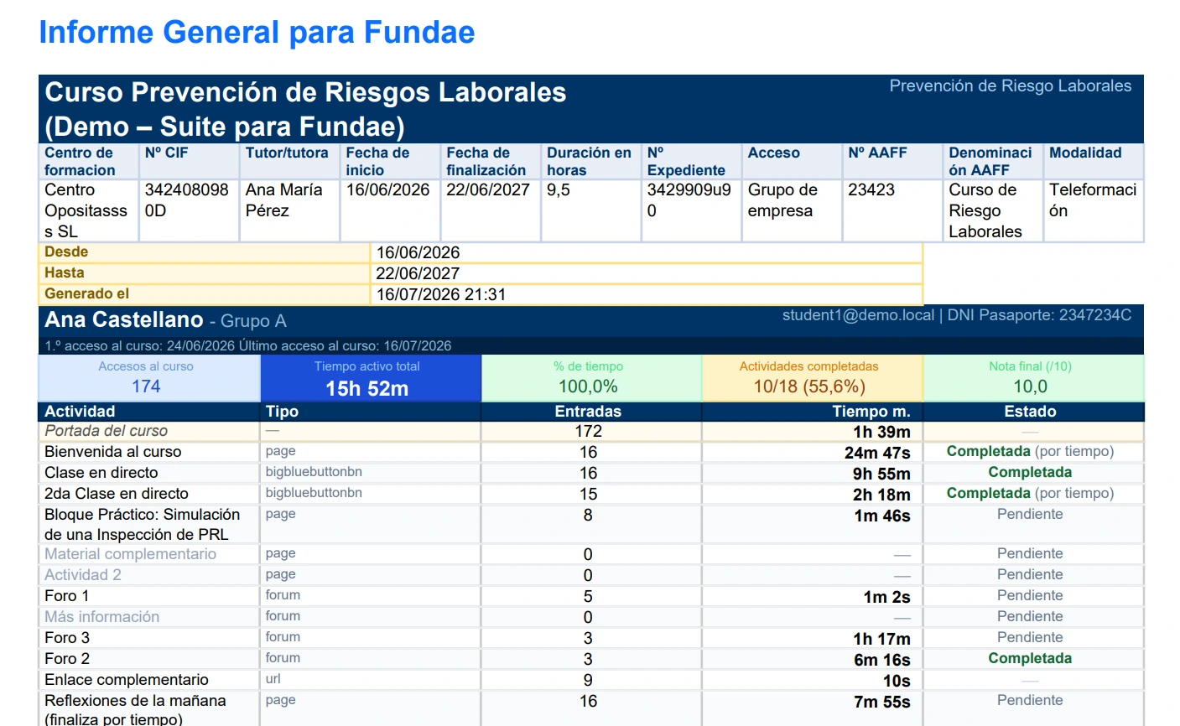Select the student email and DNI text
The width and height of the screenshot is (1180, 726).
pos(957,315)
